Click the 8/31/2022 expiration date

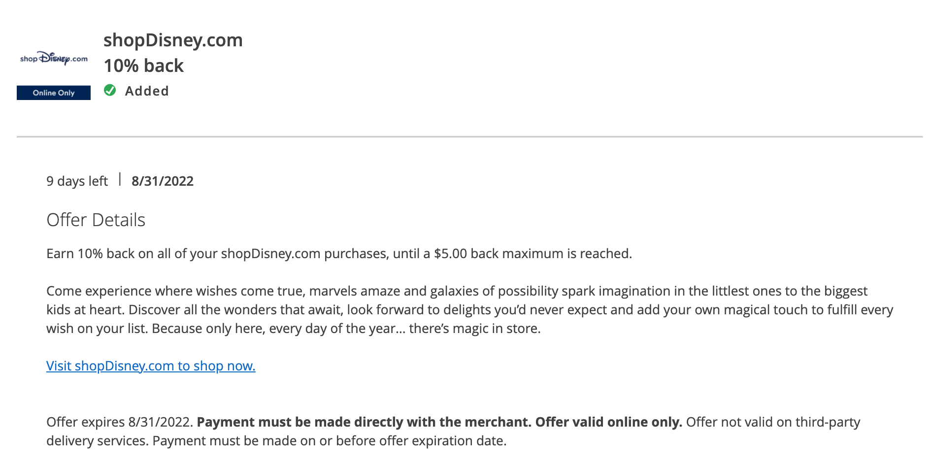(x=162, y=181)
